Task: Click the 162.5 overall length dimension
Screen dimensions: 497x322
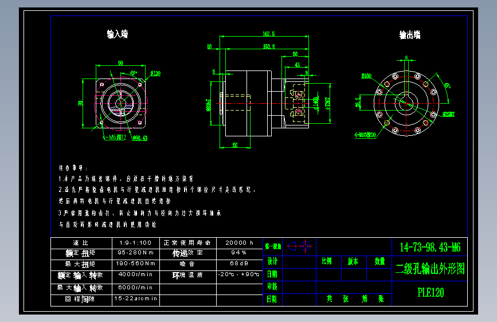Action: 269,34
